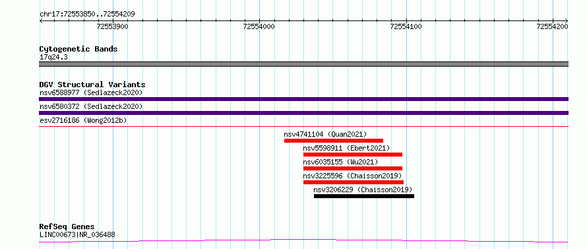The height and width of the screenshot is (249, 587).
Task: Click the nsv6035155 (Wu2021) label
Action: click(x=340, y=162)
